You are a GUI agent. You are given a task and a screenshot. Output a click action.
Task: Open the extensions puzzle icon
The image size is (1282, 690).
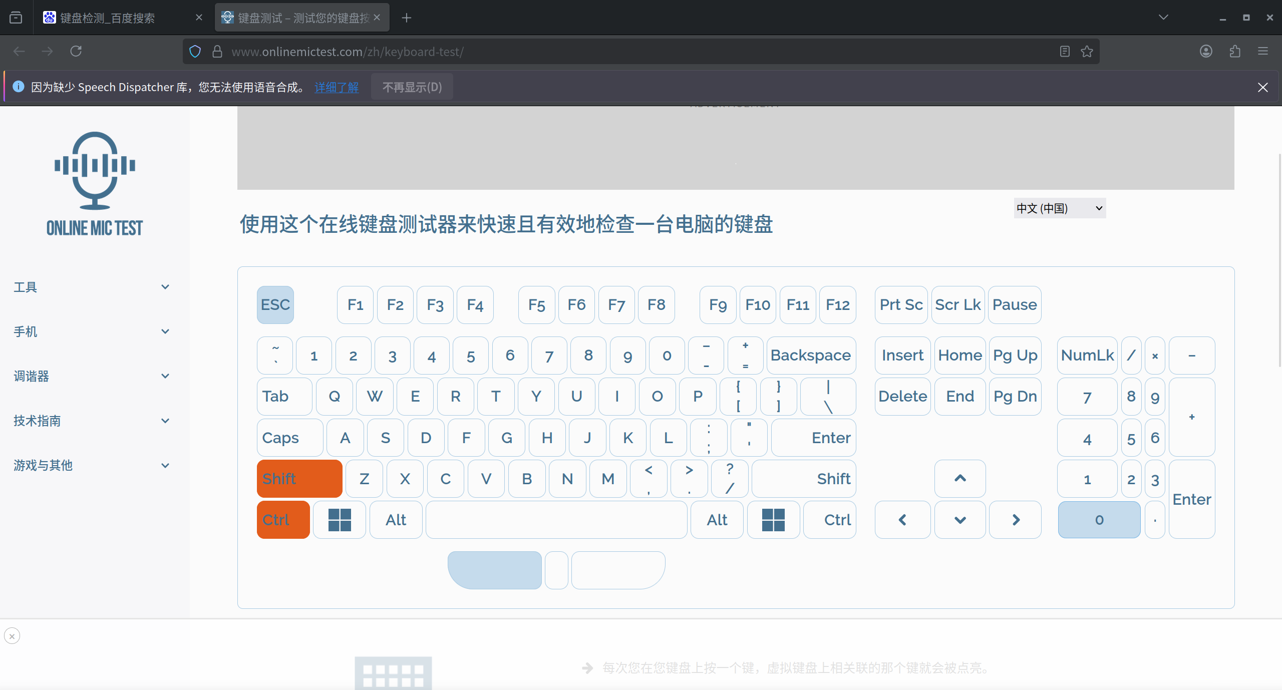coord(1235,51)
